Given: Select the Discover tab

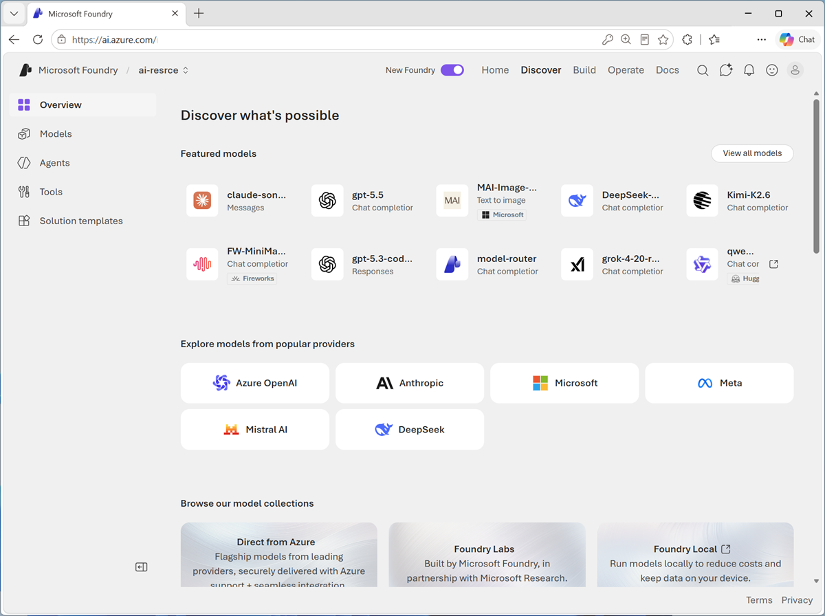Looking at the screenshot, I should point(541,70).
